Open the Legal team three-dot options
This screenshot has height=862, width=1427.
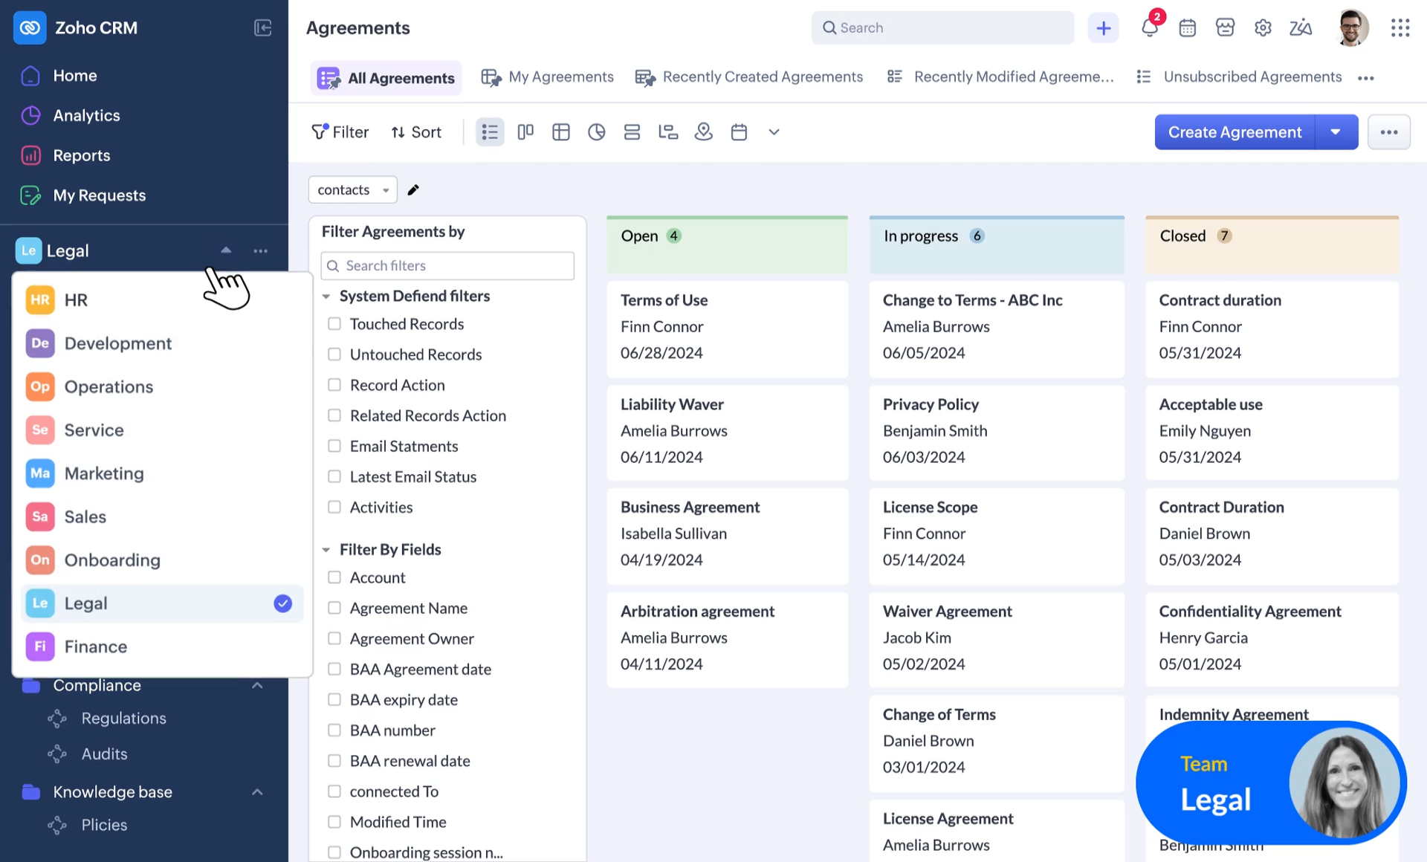click(260, 251)
